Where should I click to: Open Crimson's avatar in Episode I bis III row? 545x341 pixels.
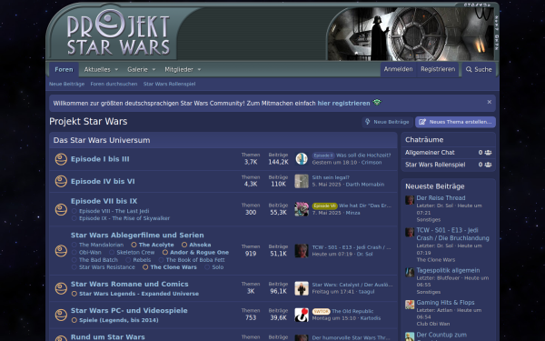(302, 158)
